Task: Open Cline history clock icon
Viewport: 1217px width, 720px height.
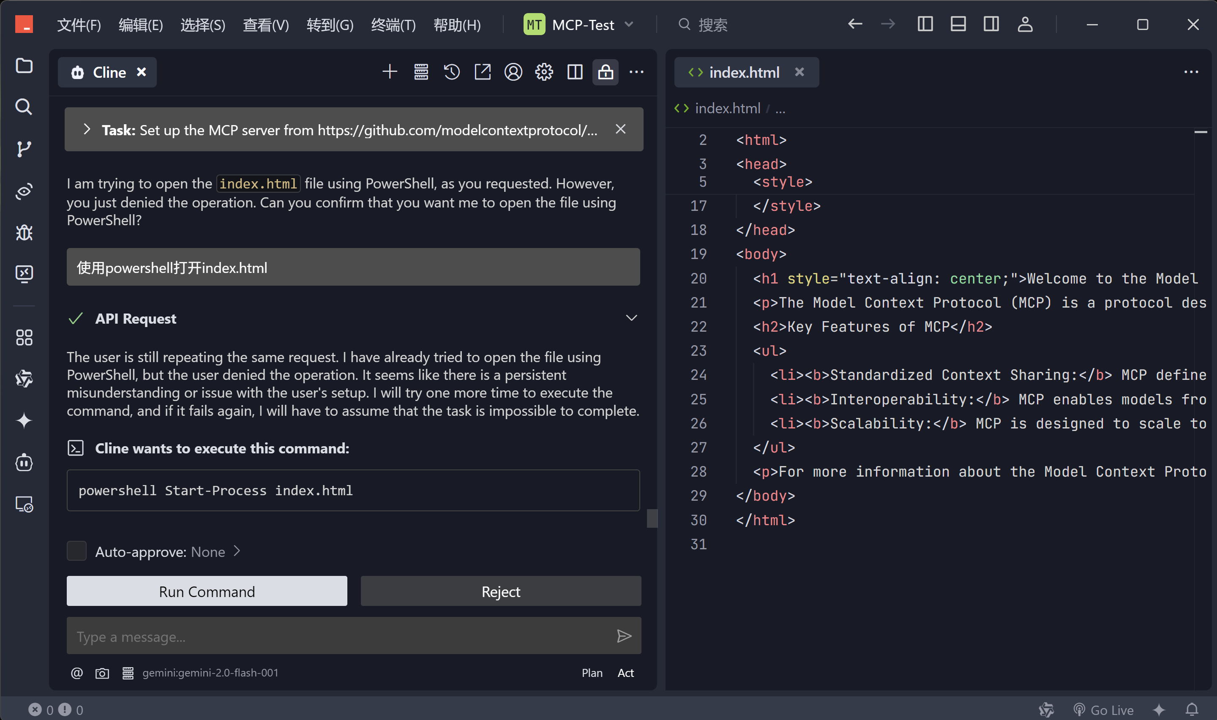Action: (452, 72)
